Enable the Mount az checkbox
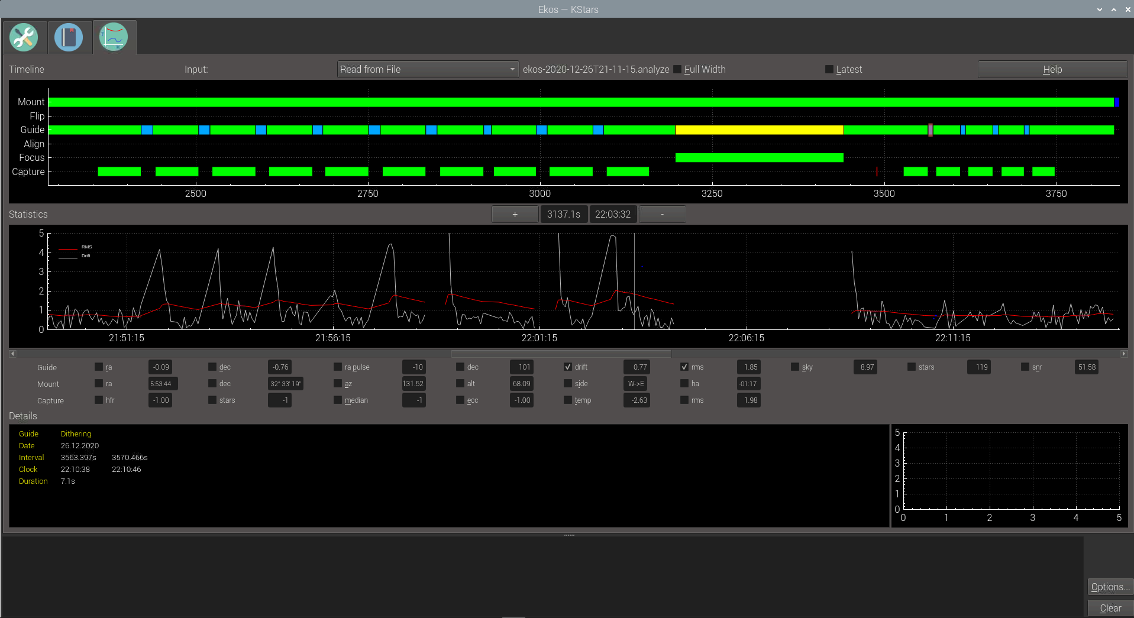Image resolution: width=1134 pixels, height=618 pixels. pos(338,383)
